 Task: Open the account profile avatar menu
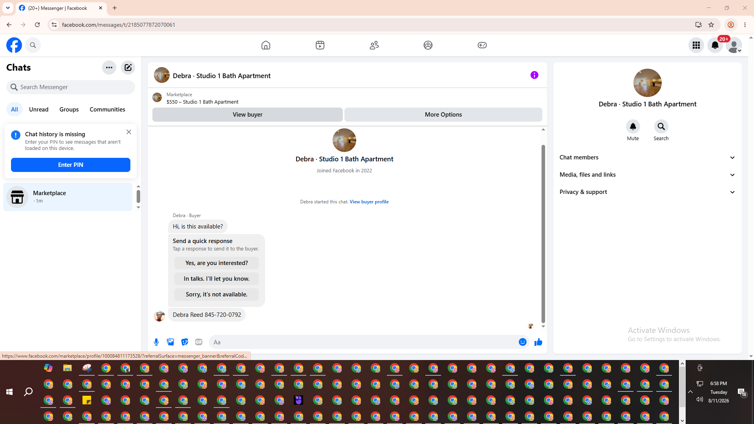coord(734,45)
